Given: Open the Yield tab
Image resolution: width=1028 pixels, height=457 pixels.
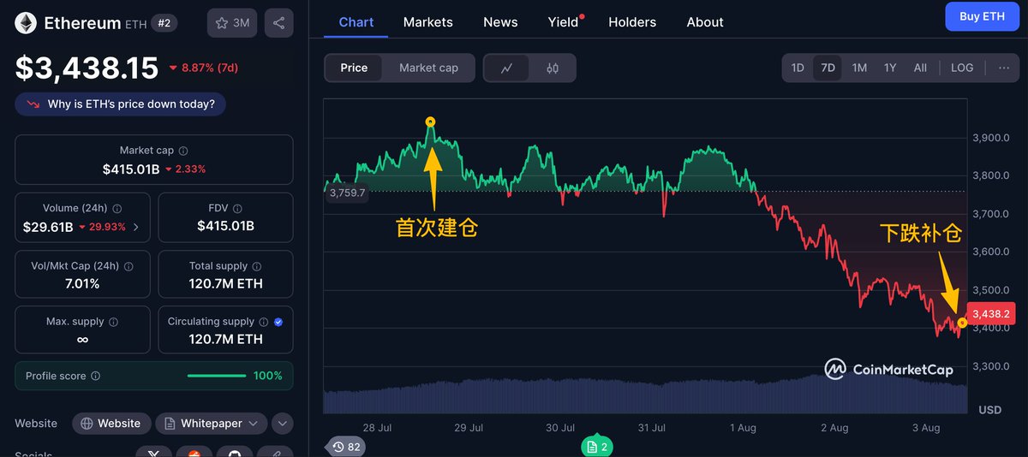Looking at the screenshot, I should (x=564, y=22).
